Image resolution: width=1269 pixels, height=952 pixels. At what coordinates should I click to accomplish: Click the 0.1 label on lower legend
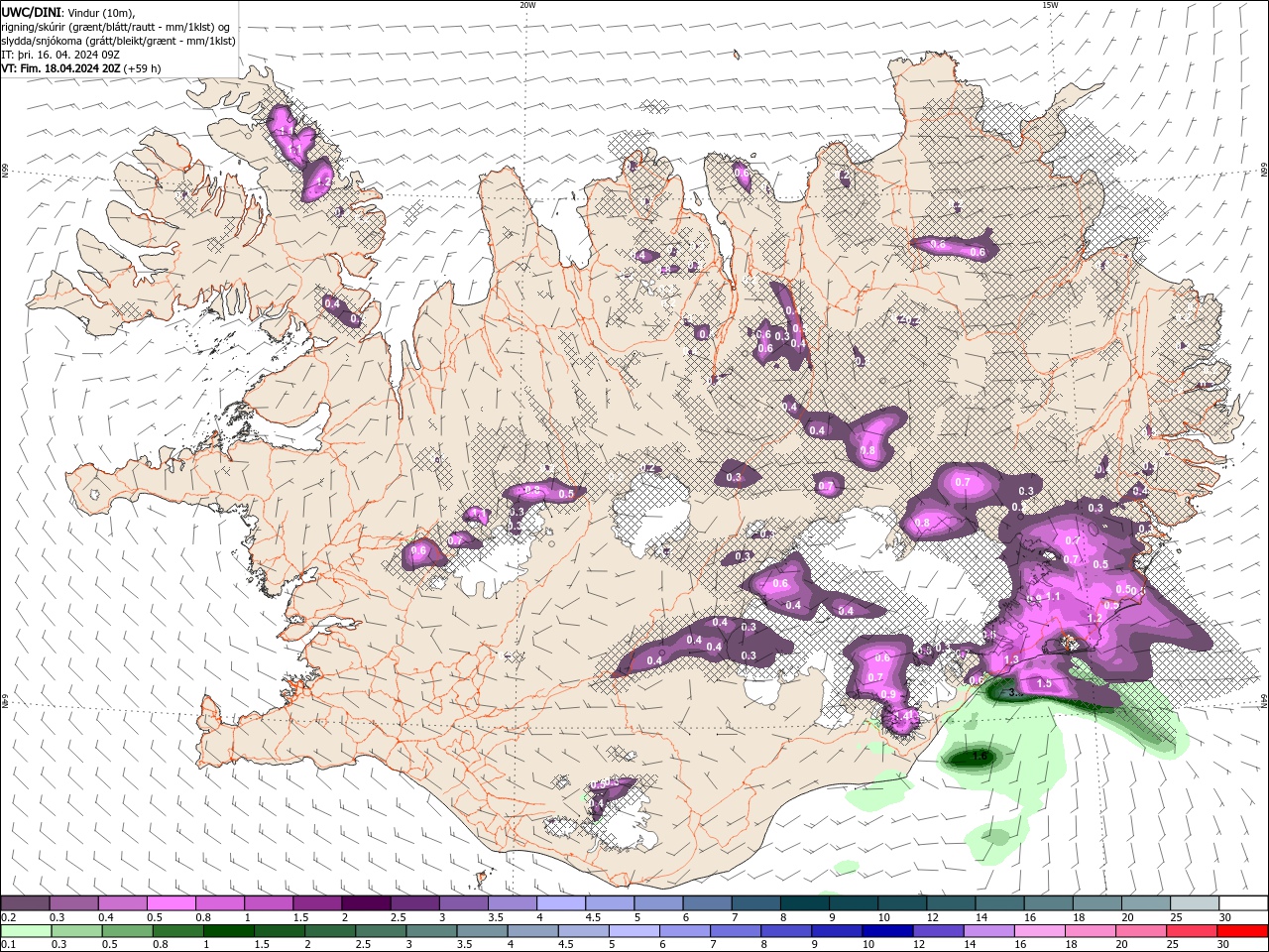(x=9, y=945)
